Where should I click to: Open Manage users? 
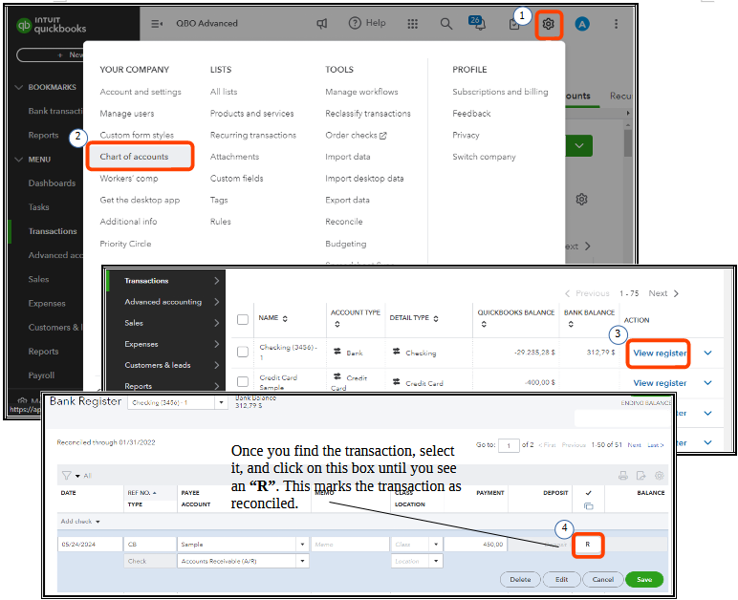point(126,114)
